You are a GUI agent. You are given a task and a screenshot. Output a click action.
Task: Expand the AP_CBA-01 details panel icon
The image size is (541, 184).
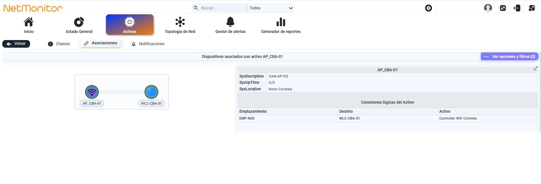click(535, 69)
